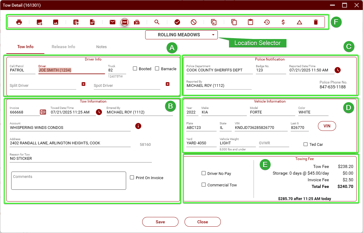The height and width of the screenshot is (233, 363).
Task: Open the dollar sign payment icon
Action: coord(283,22)
